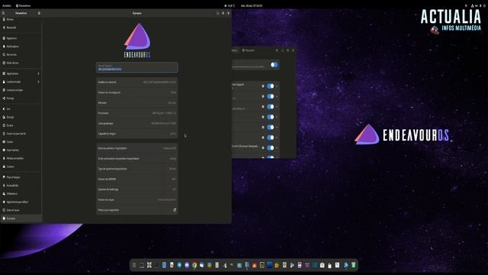Open the application grid from the dock

pyautogui.click(x=134, y=265)
